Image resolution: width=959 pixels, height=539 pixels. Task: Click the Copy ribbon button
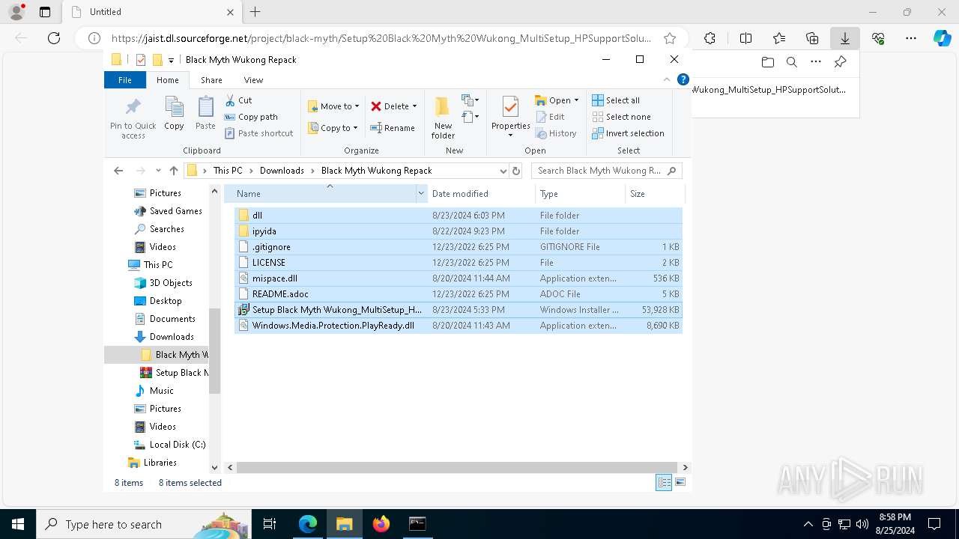pos(174,113)
